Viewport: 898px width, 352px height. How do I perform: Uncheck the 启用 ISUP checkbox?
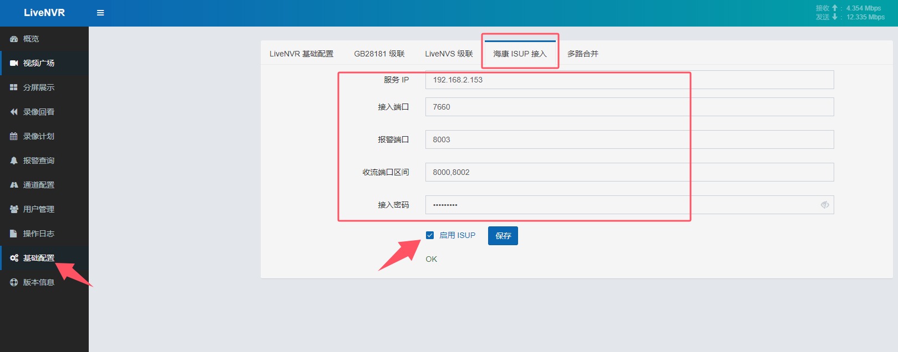pos(430,235)
